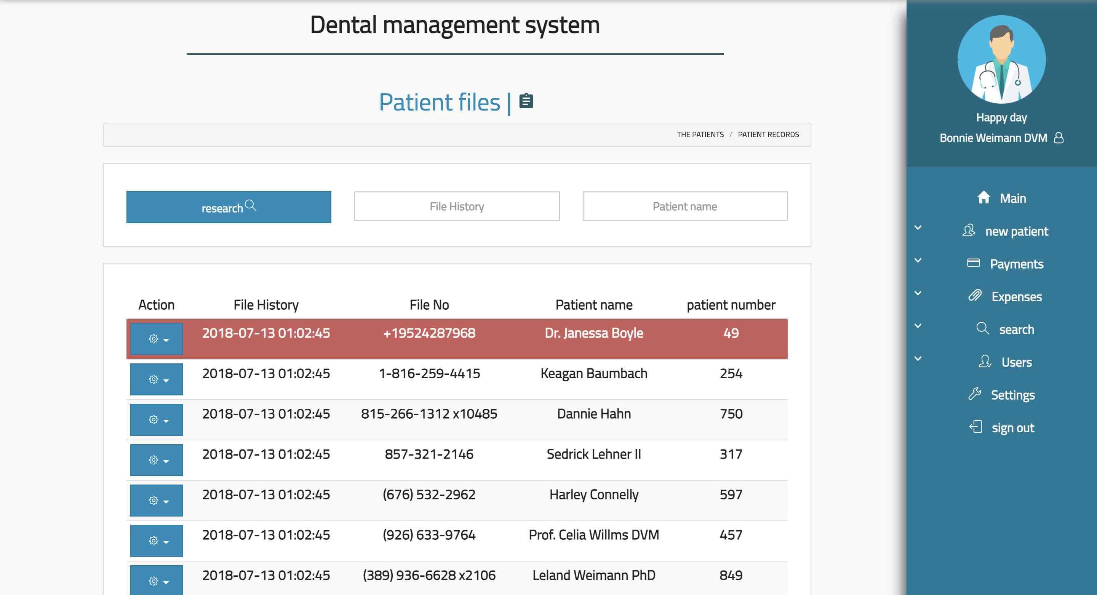The width and height of the screenshot is (1097, 595).
Task: Click the home icon beside Main
Action: pyautogui.click(x=984, y=198)
